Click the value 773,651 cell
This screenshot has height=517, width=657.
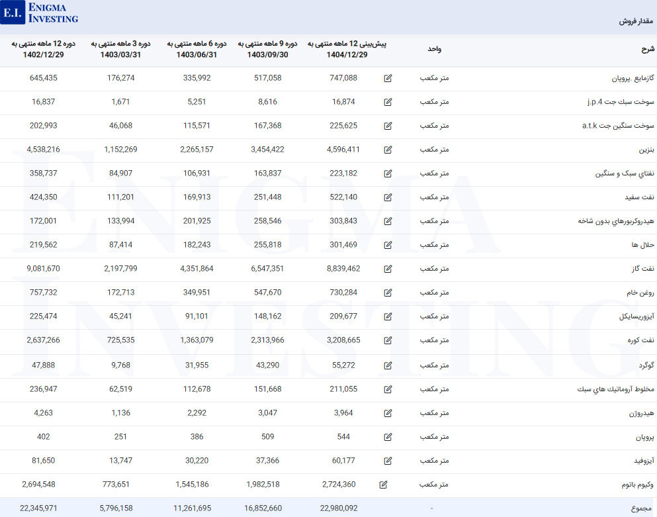click(x=116, y=485)
